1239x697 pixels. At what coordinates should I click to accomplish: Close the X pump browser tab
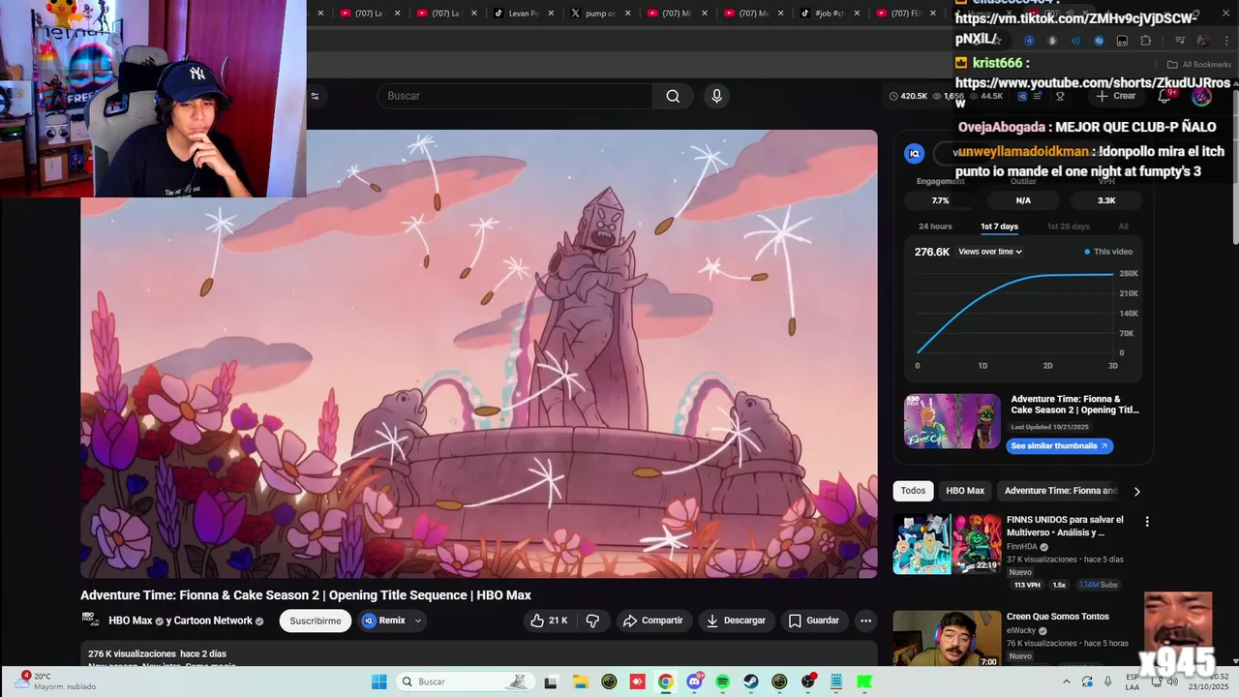coord(627,14)
